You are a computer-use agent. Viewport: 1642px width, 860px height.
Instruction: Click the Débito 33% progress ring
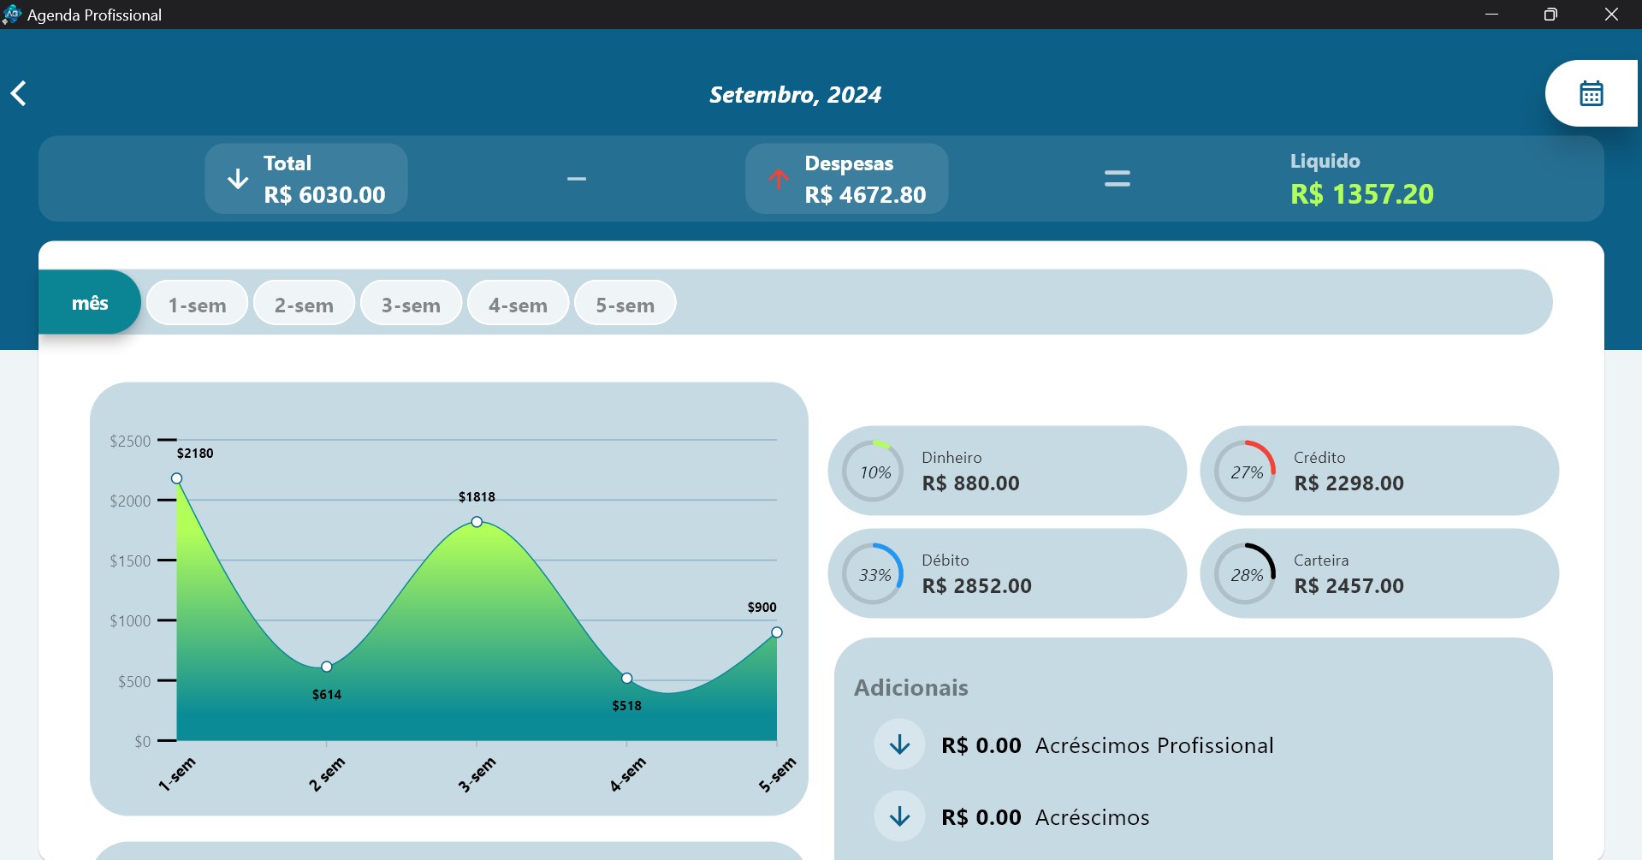(x=874, y=574)
